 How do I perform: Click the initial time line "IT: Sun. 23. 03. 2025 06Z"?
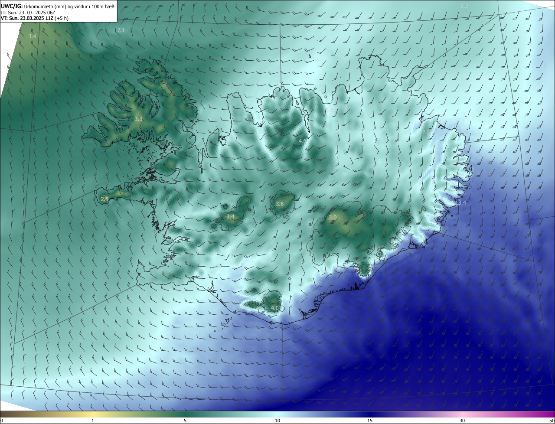30,12
